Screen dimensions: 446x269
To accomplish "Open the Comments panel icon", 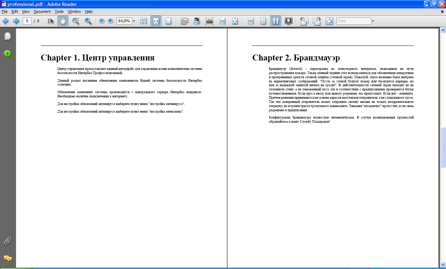I will point(7,258).
